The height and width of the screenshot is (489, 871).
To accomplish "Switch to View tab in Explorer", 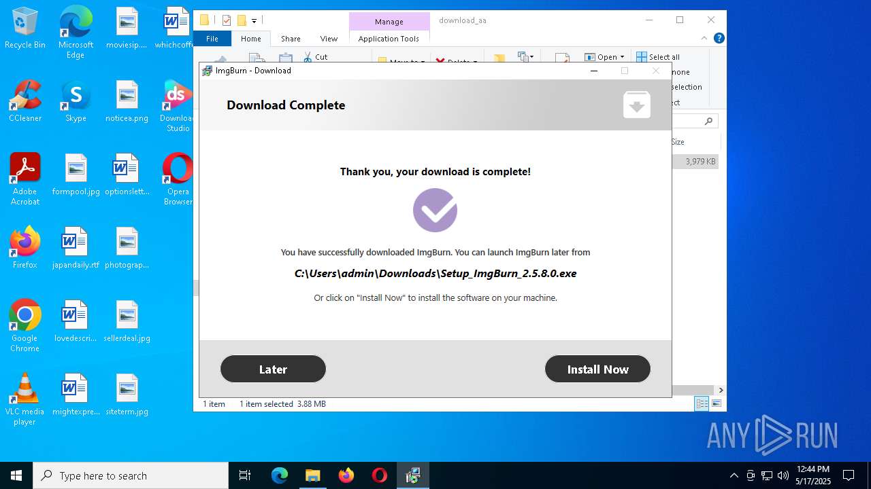I will click(x=329, y=39).
